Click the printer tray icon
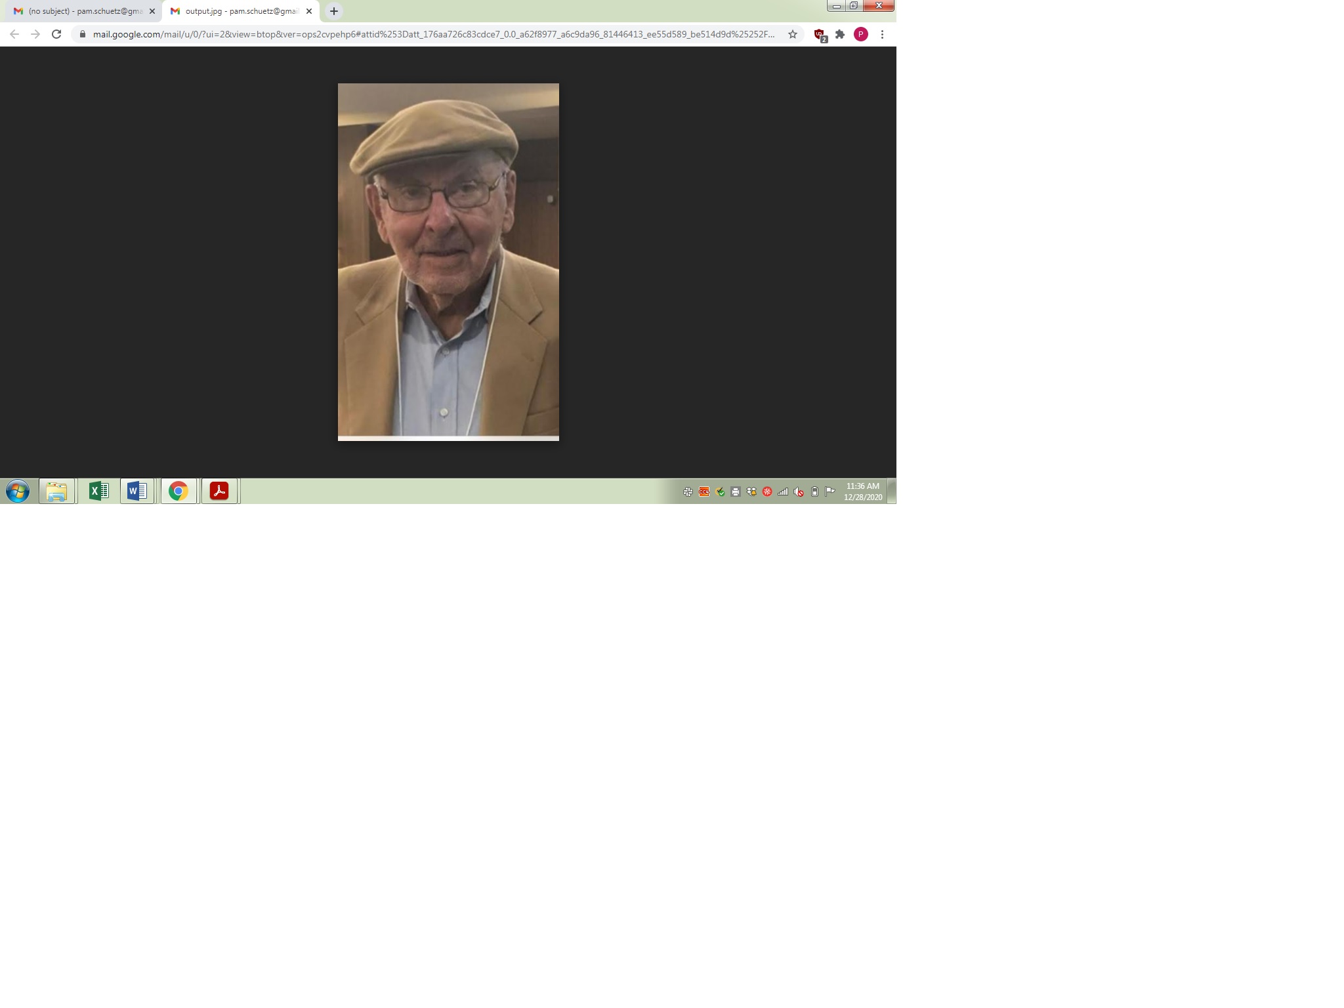The width and height of the screenshot is (1344, 1008). point(736,492)
